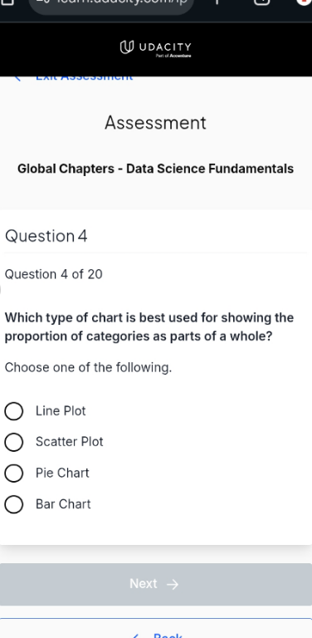Click the chevron icon beside Back
The width and height of the screenshot is (312, 638).
coord(136,636)
